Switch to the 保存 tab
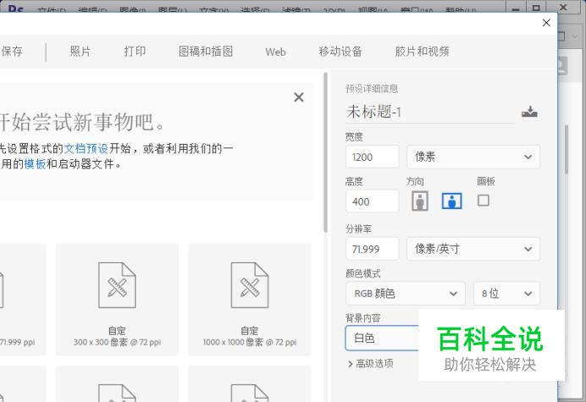This screenshot has width=586, height=402. 12,51
